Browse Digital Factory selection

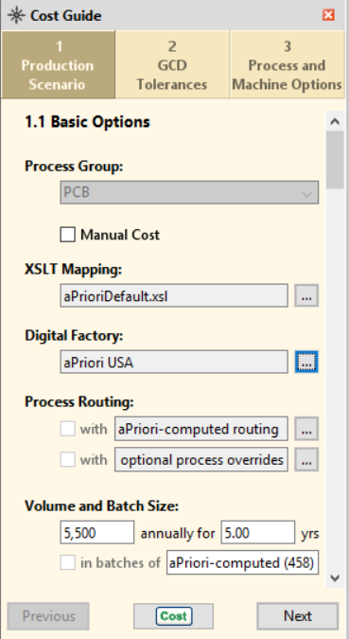click(306, 362)
